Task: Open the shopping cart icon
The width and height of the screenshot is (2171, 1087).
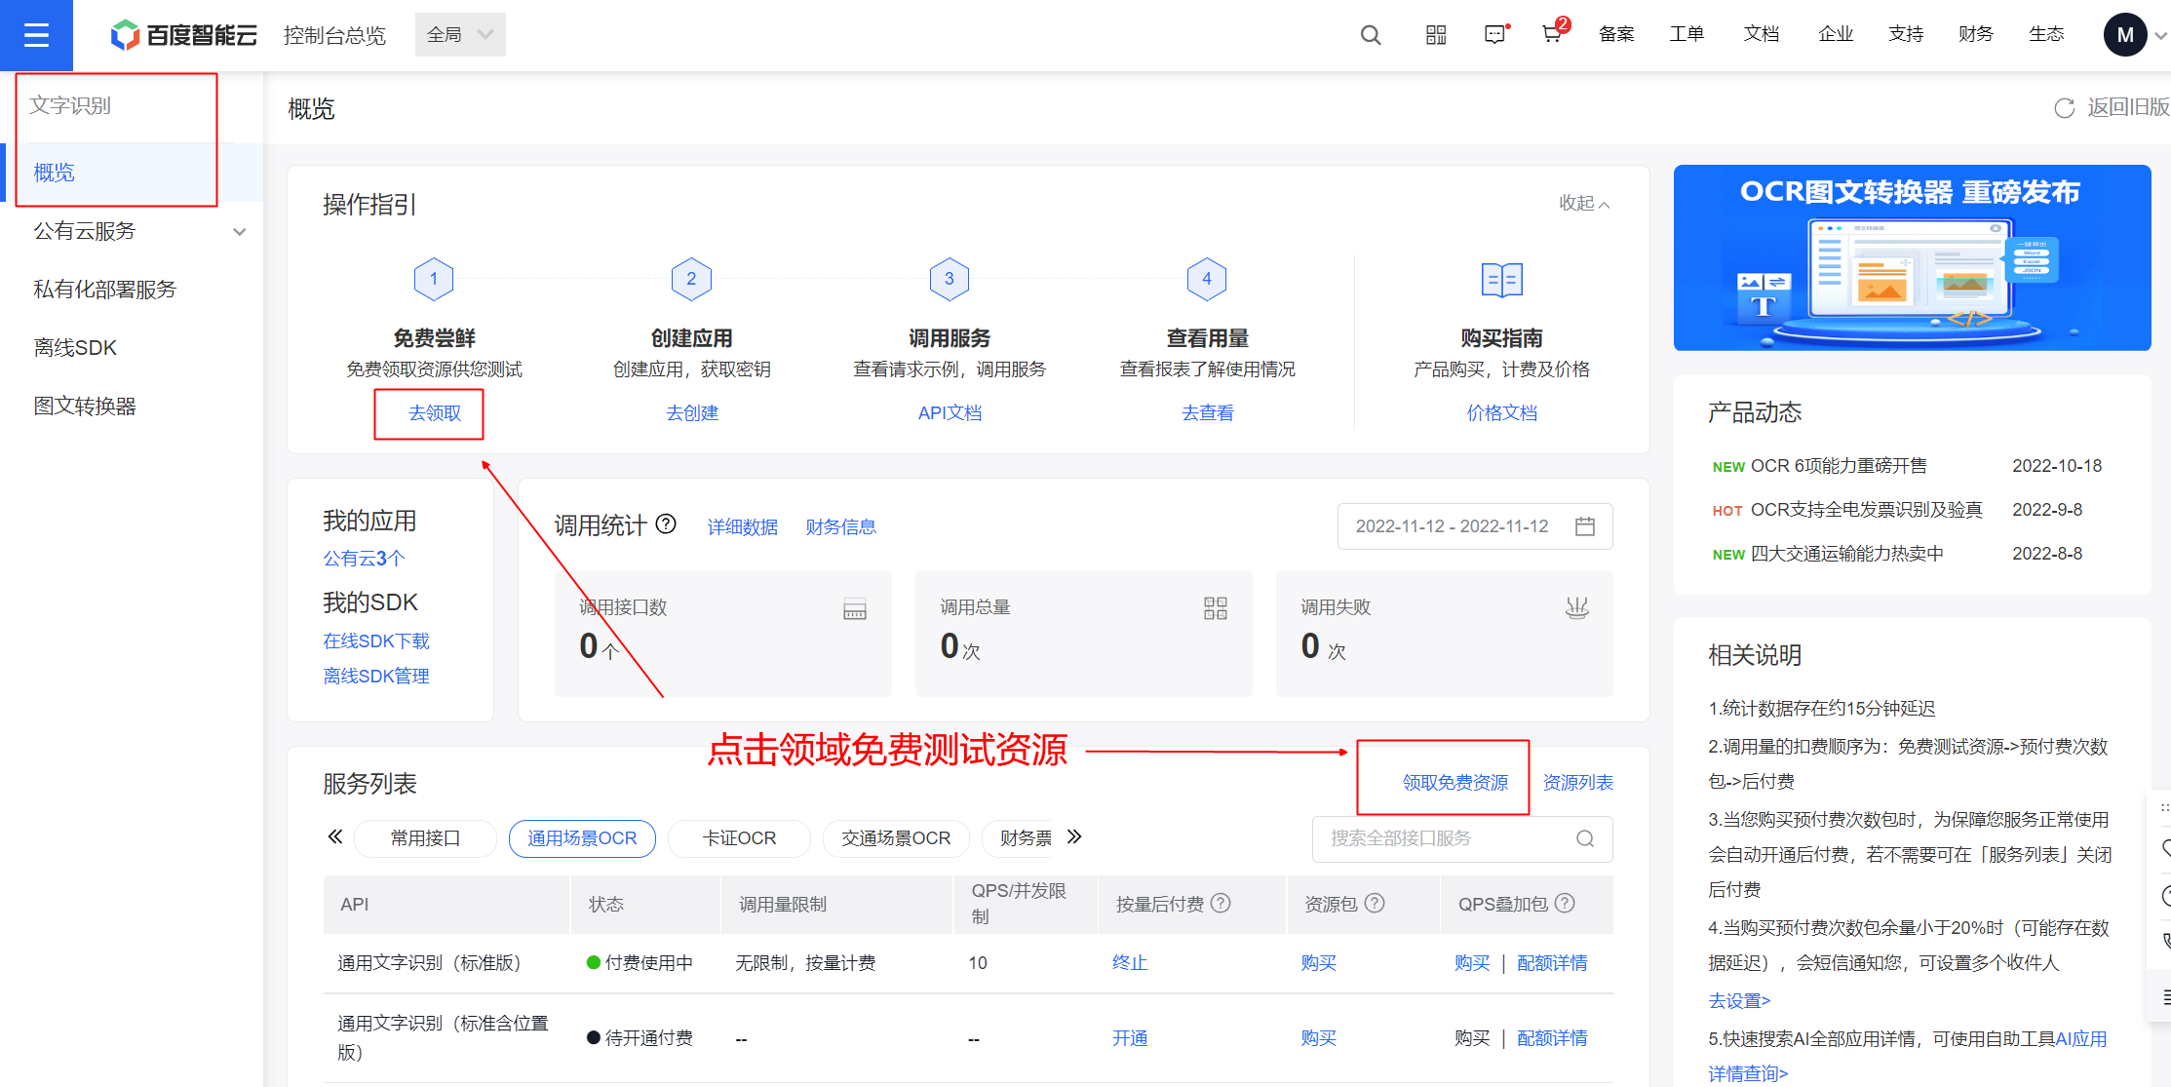Action: tap(1554, 33)
